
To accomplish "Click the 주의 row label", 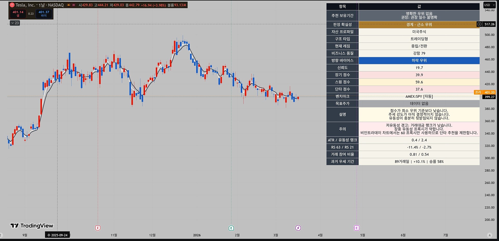I will point(343,129).
